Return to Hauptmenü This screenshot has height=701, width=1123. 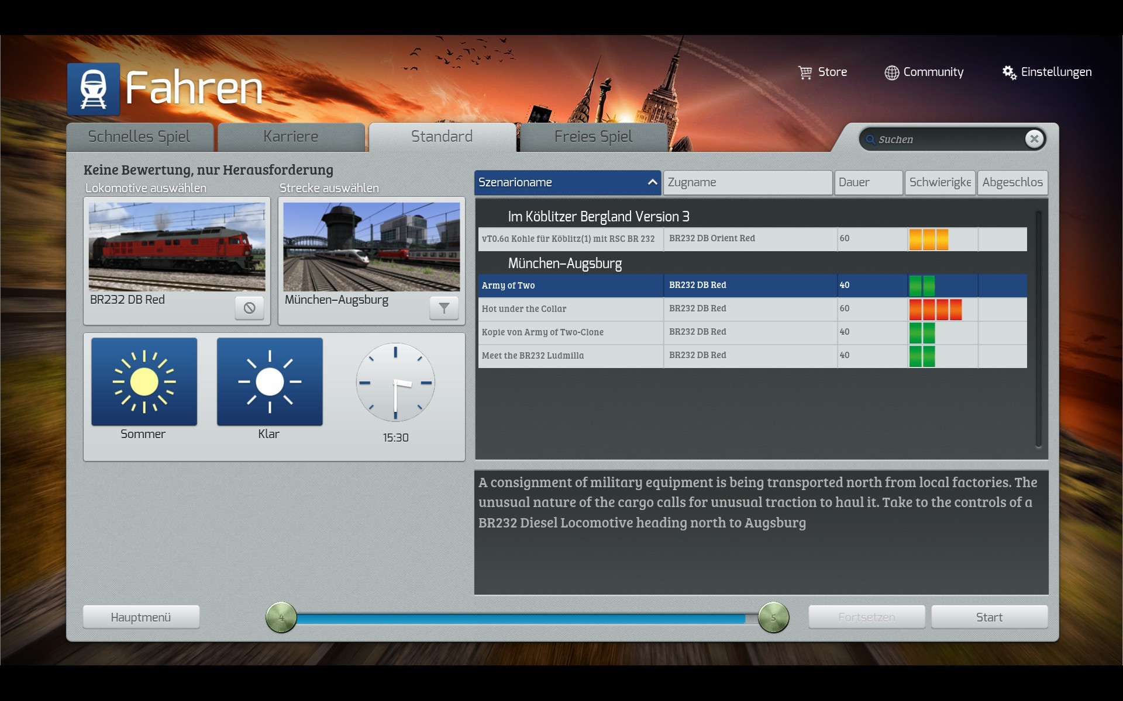click(141, 617)
